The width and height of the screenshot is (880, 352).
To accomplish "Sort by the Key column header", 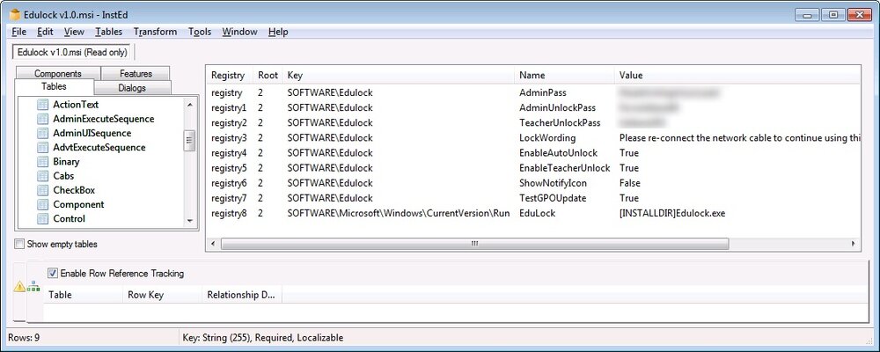I will [399, 75].
